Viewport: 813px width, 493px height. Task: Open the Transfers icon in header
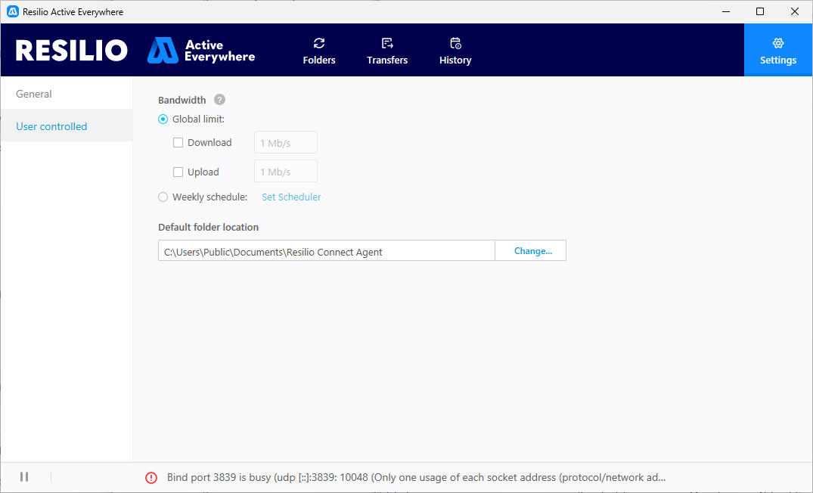pyautogui.click(x=387, y=44)
